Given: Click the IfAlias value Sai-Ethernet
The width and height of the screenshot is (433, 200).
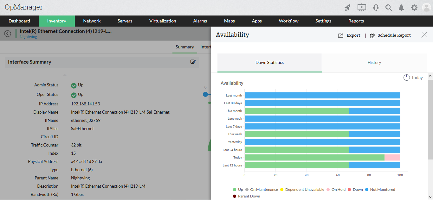Looking at the screenshot, I should tap(82, 128).
